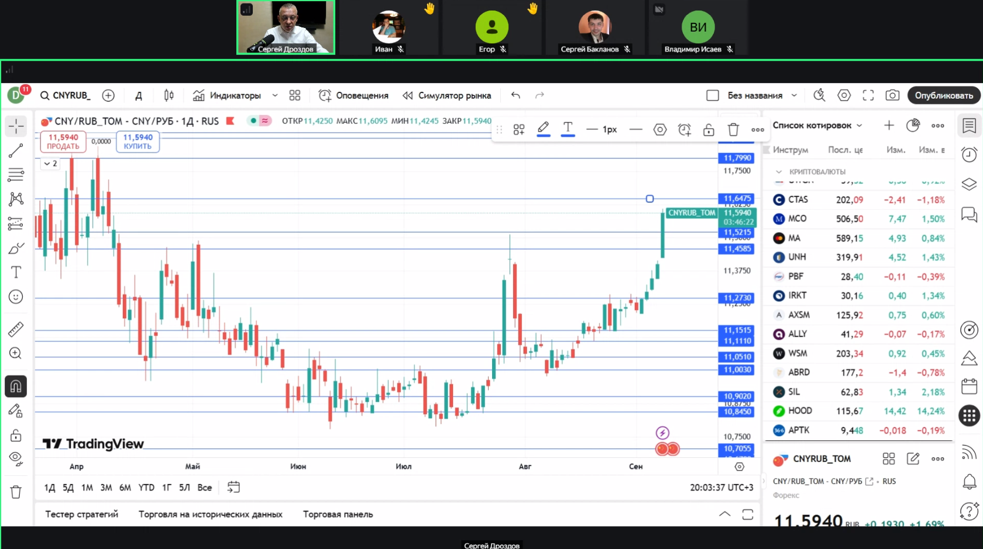
Task: Click the Опубликовать button
Action: pyautogui.click(x=943, y=95)
